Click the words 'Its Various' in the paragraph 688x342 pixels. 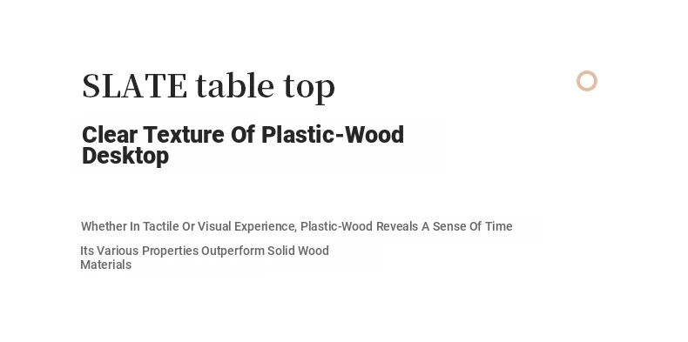coord(109,251)
